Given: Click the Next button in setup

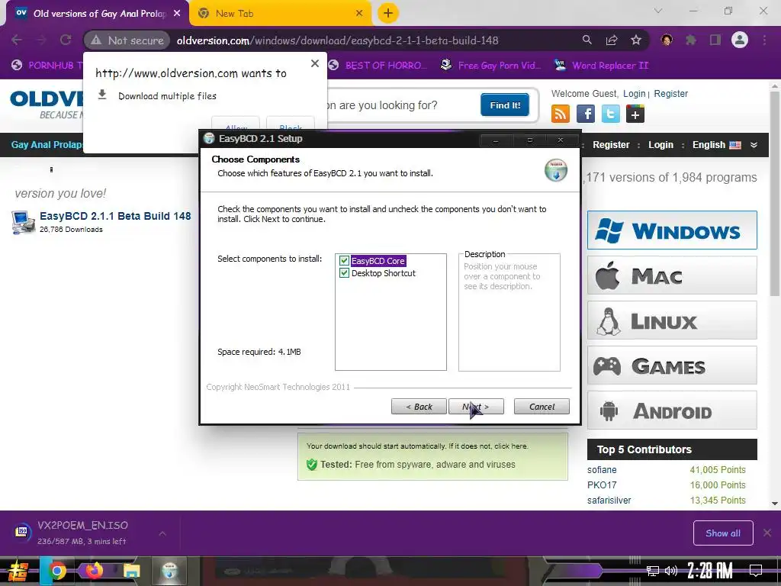Looking at the screenshot, I should click(476, 407).
